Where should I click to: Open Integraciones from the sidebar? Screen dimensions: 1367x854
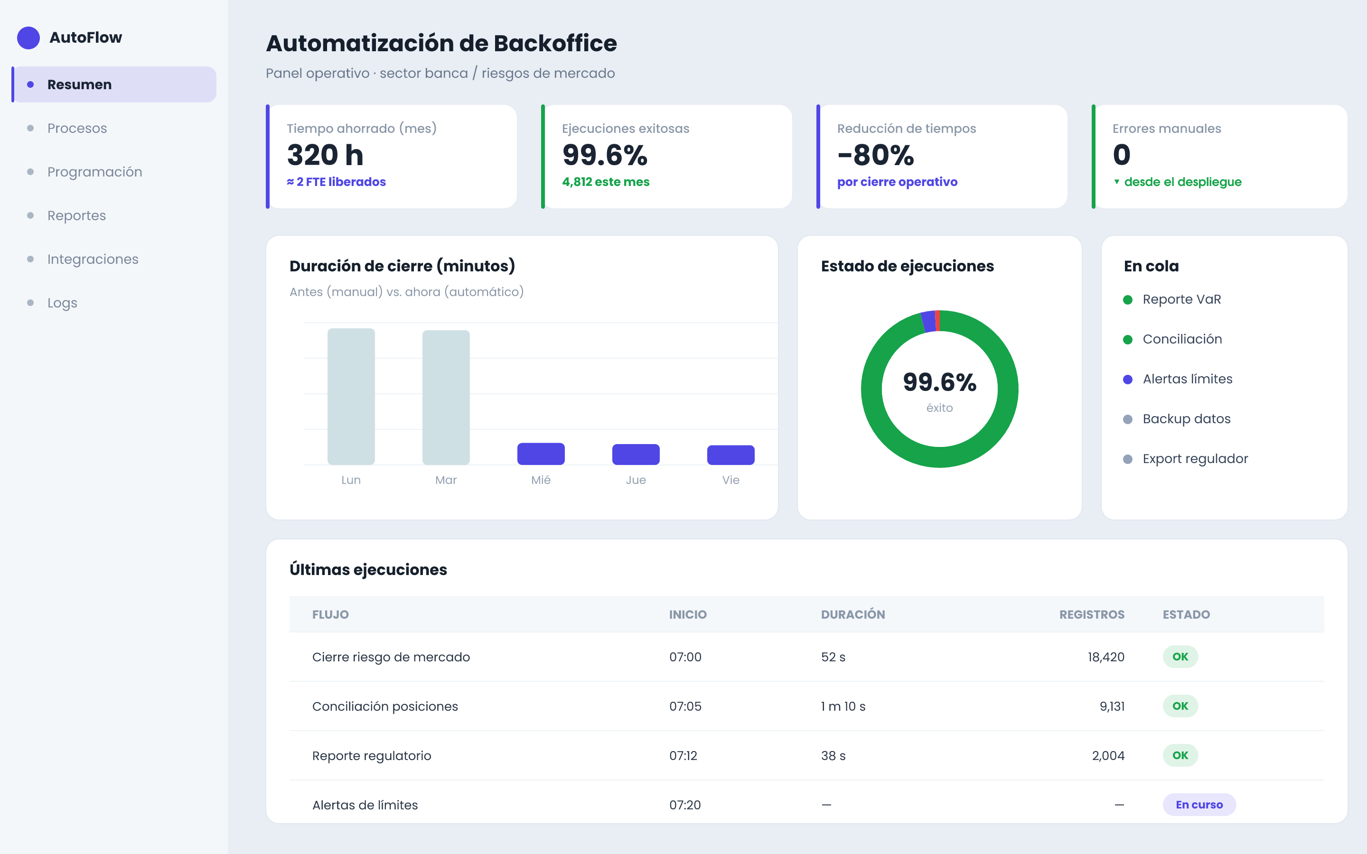coord(114,259)
